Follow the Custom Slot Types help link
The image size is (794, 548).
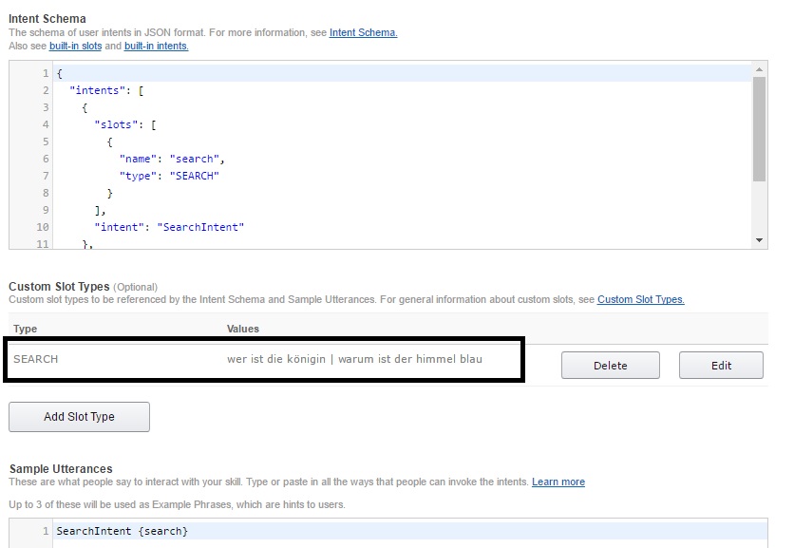(640, 299)
